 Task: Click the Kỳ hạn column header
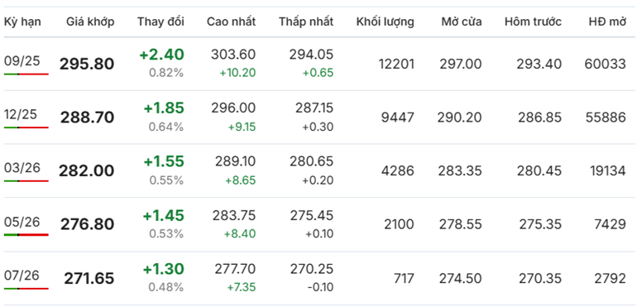pyautogui.click(x=22, y=22)
